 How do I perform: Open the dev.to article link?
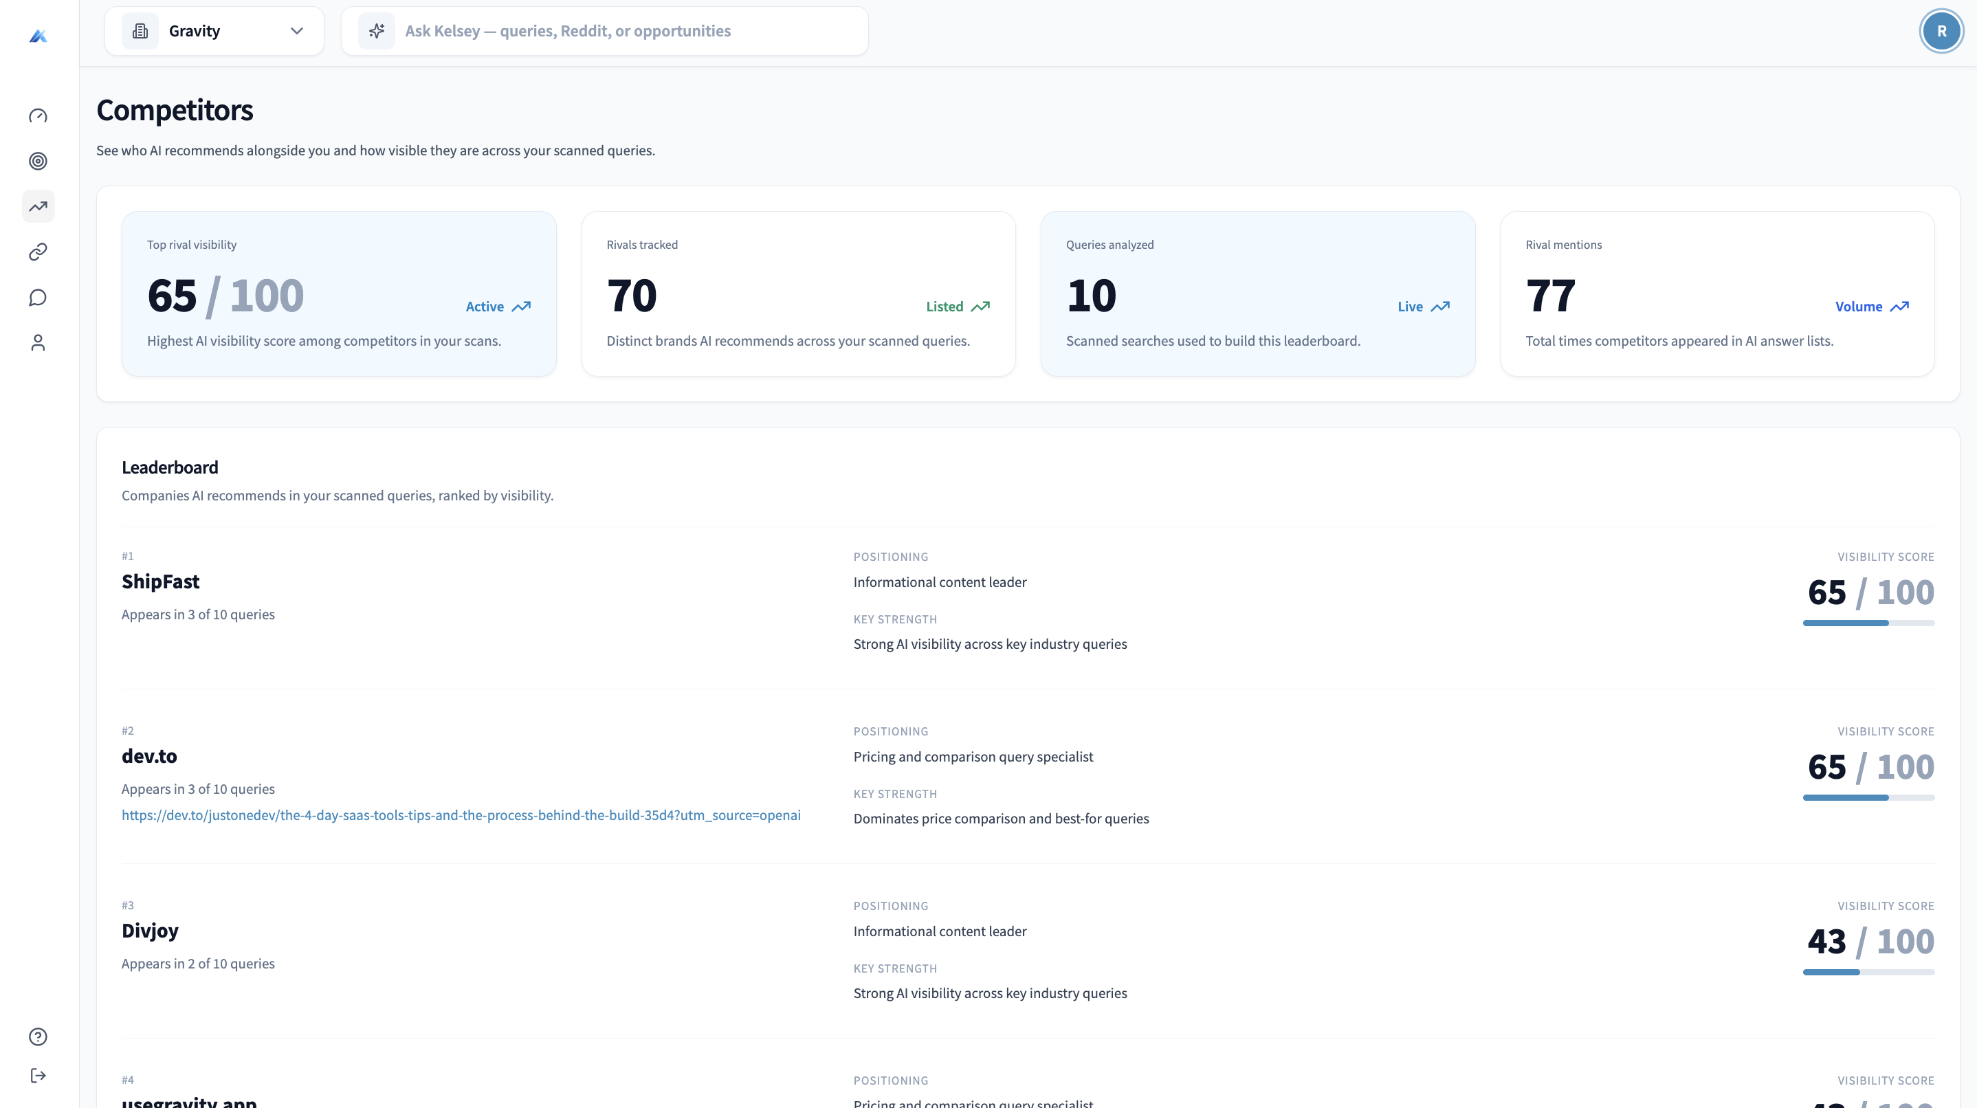pyautogui.click(x=461, y=815)
